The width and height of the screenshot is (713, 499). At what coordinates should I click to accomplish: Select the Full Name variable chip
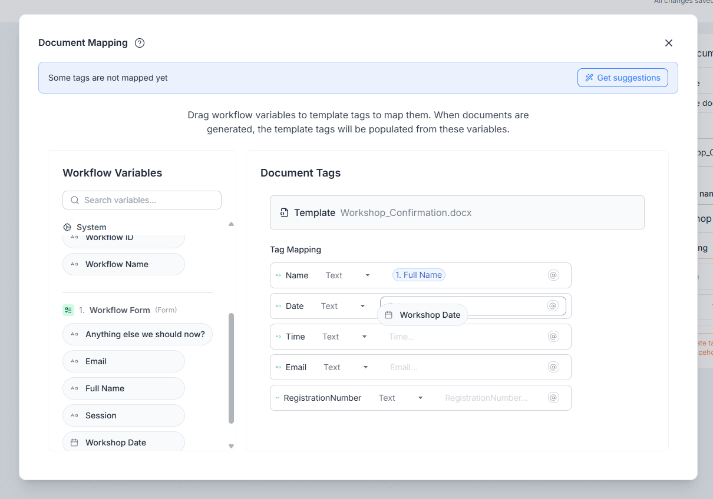click(x=124, y=388)
